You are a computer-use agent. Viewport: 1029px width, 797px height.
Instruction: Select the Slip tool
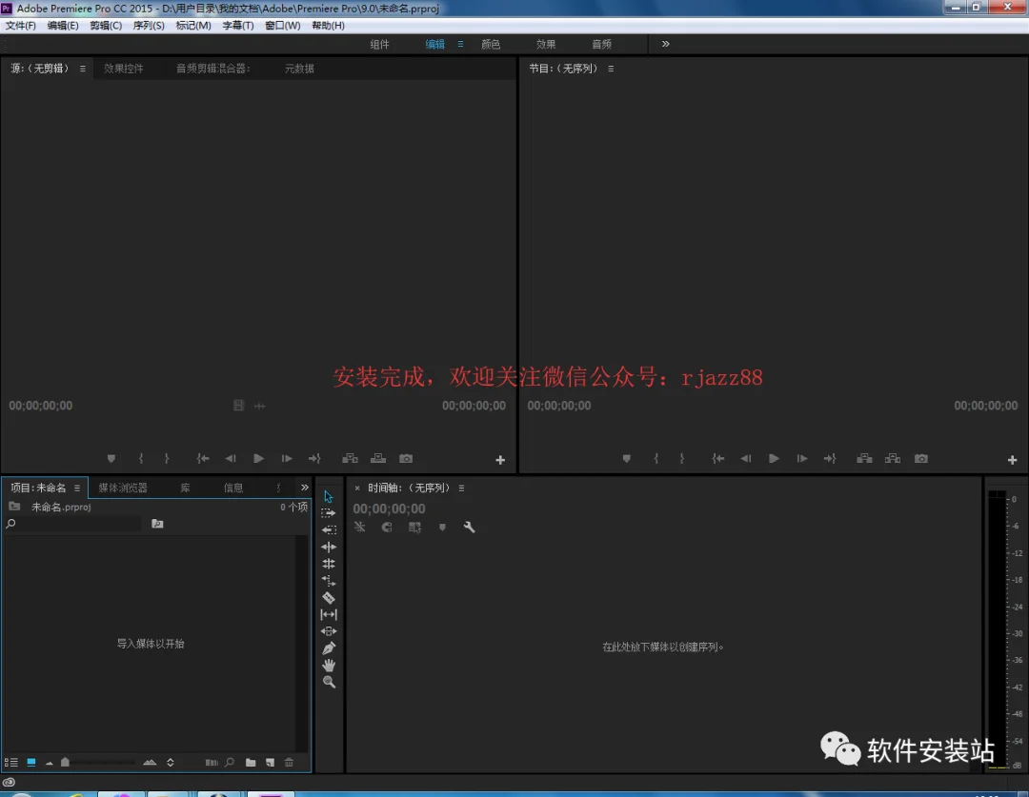[328, 614]
